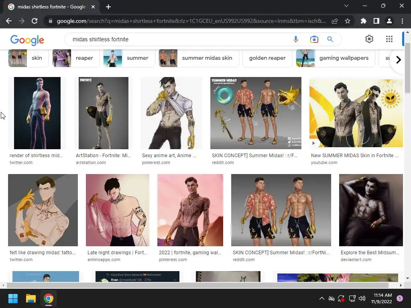
Task: Open ArtStation Fortnite image thumbnail
Action: pyautogui.click(x=104, y=113)
